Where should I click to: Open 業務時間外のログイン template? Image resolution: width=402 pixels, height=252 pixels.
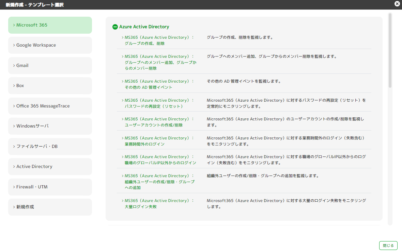pyautogui.click(x=159, y=141)
